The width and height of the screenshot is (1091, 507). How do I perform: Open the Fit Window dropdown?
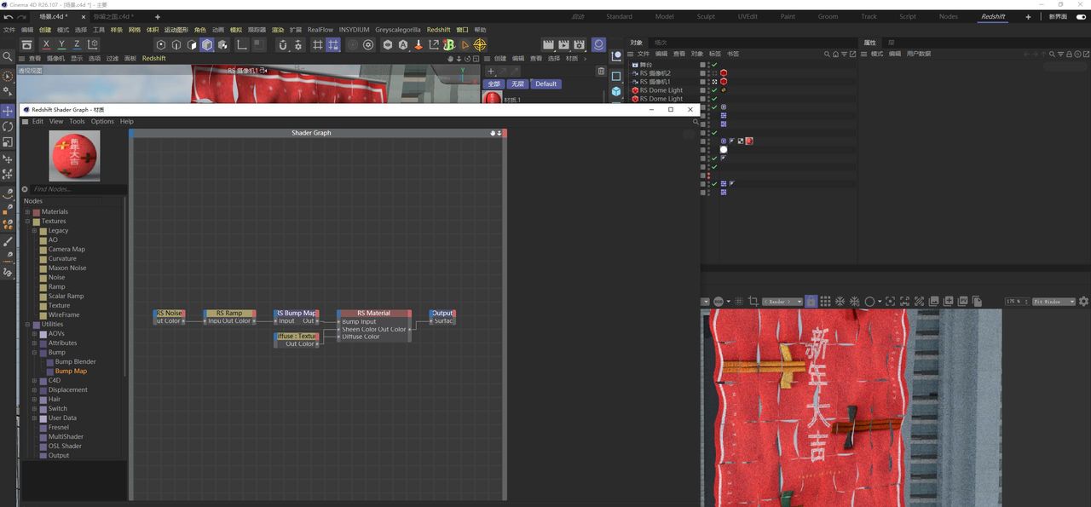(x=1053, y=302)
